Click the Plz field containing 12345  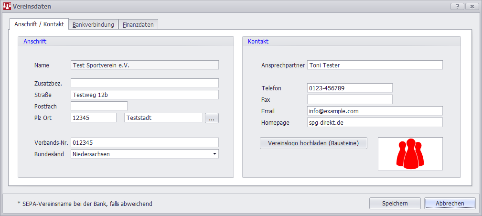[x=93, y=118]
